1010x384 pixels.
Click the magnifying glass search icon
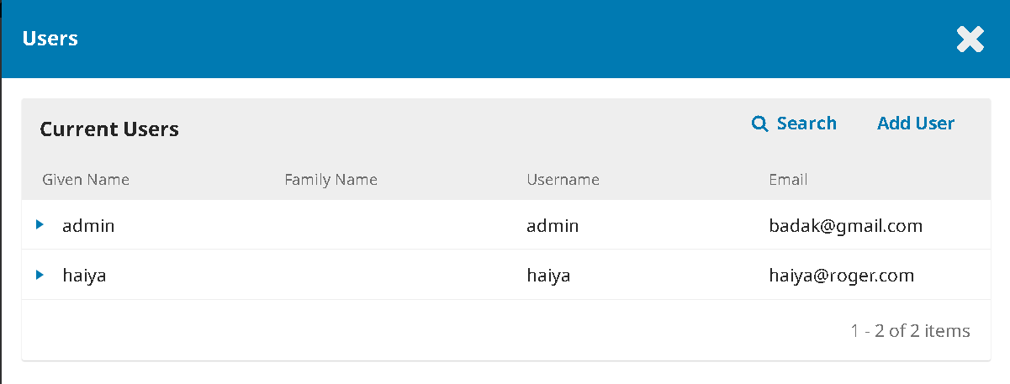[x=759, y=124]
